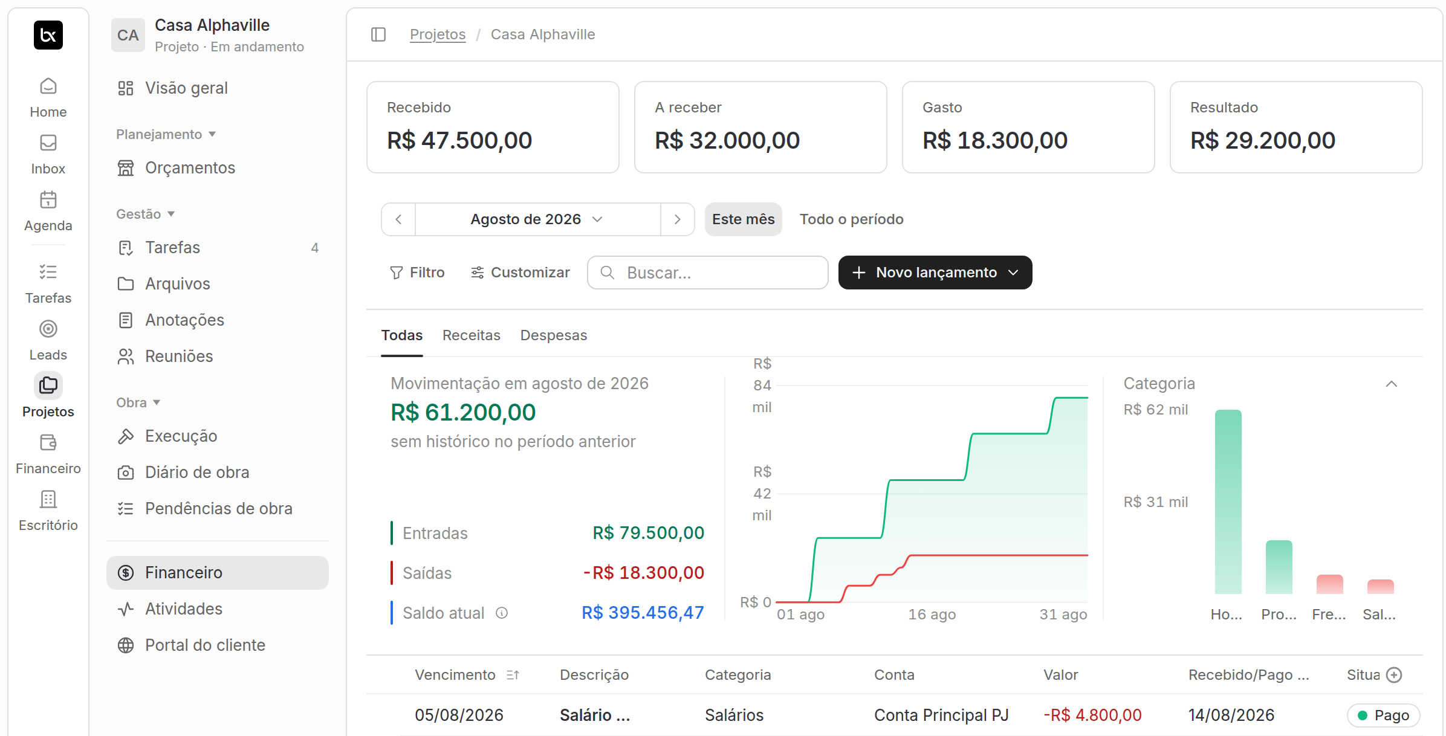This screenshot has width=1446, height=736.
Task: Click the info icon next to Saldo atual
Action: click(502, 613)
